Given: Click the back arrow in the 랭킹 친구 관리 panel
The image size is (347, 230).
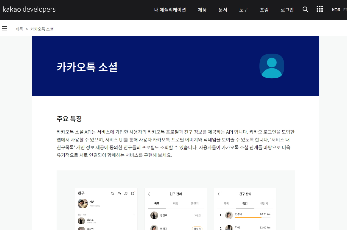Looking at the screenshot, I should 218,194.
